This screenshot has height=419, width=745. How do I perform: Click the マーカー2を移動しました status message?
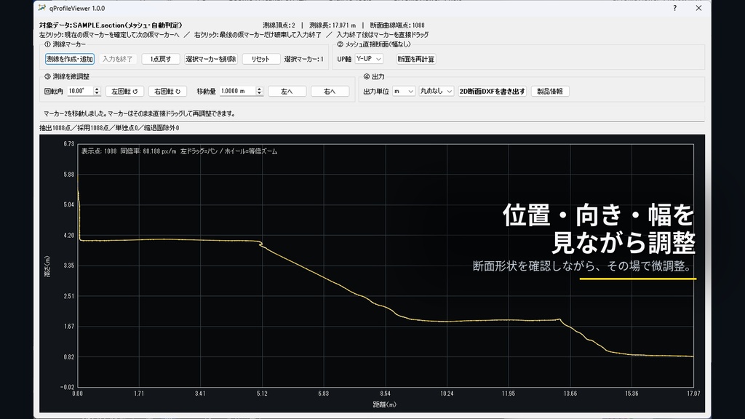click(x=139, y=113)
